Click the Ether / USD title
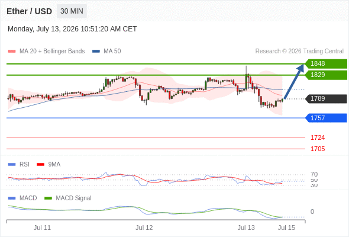This screenshot has height=237, width=349. (29, 11)
